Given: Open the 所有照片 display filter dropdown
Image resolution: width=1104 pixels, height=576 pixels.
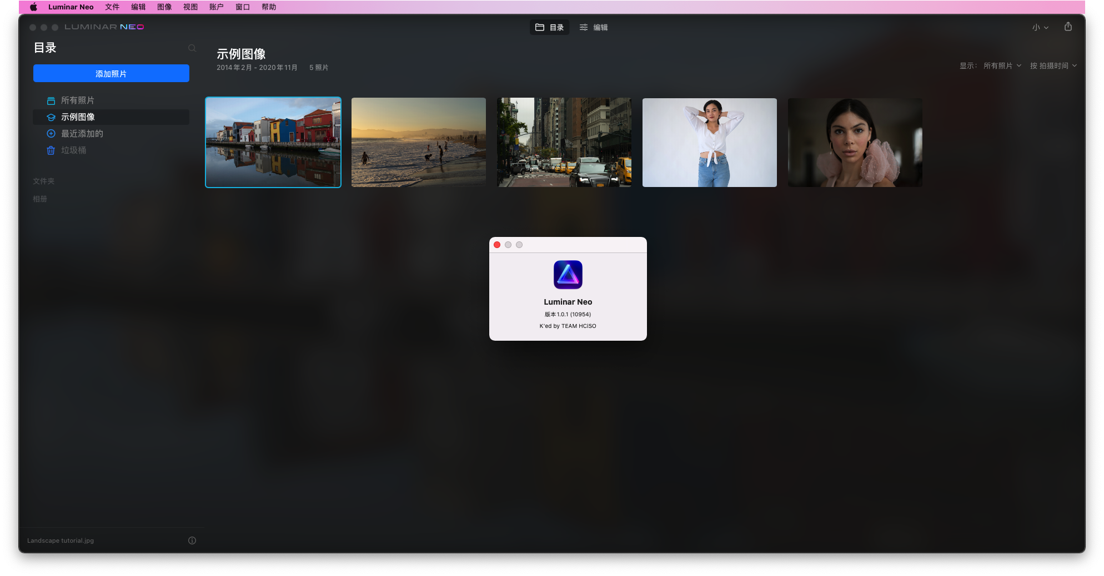Looking at the screenshot, I should (1002, 65).
